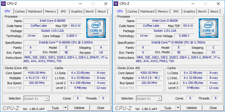Minimize the i5 8600K CPU-Z window
The image size is (225, 112).
point(80,4)
